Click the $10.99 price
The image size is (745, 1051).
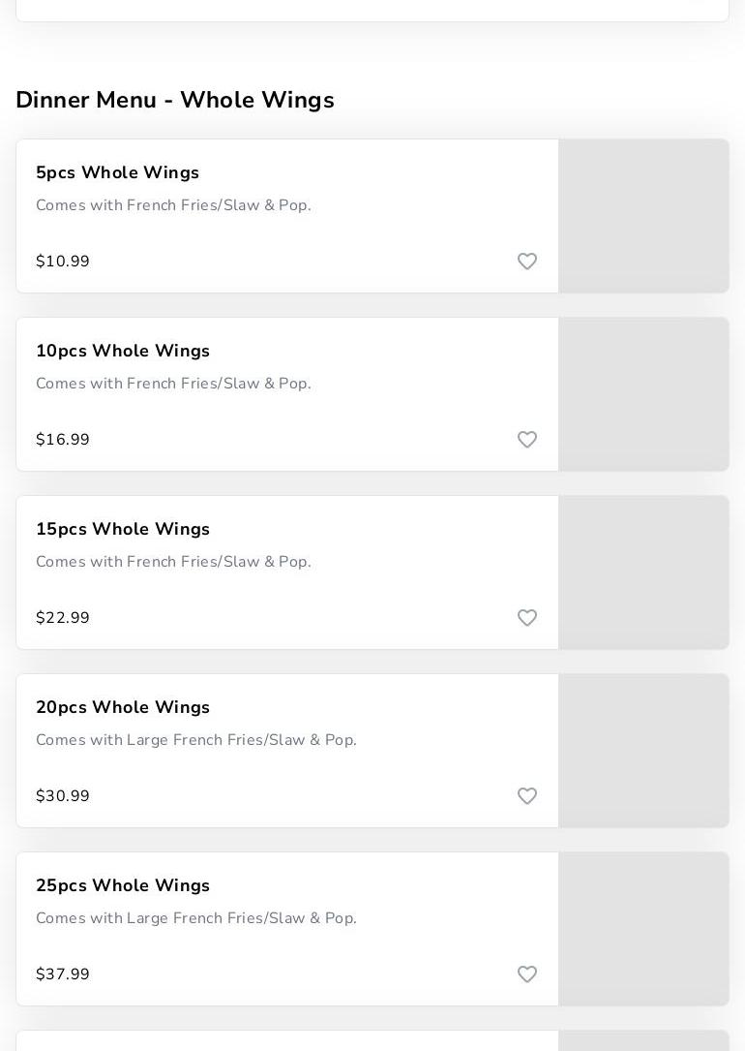[x=63, y=262]
